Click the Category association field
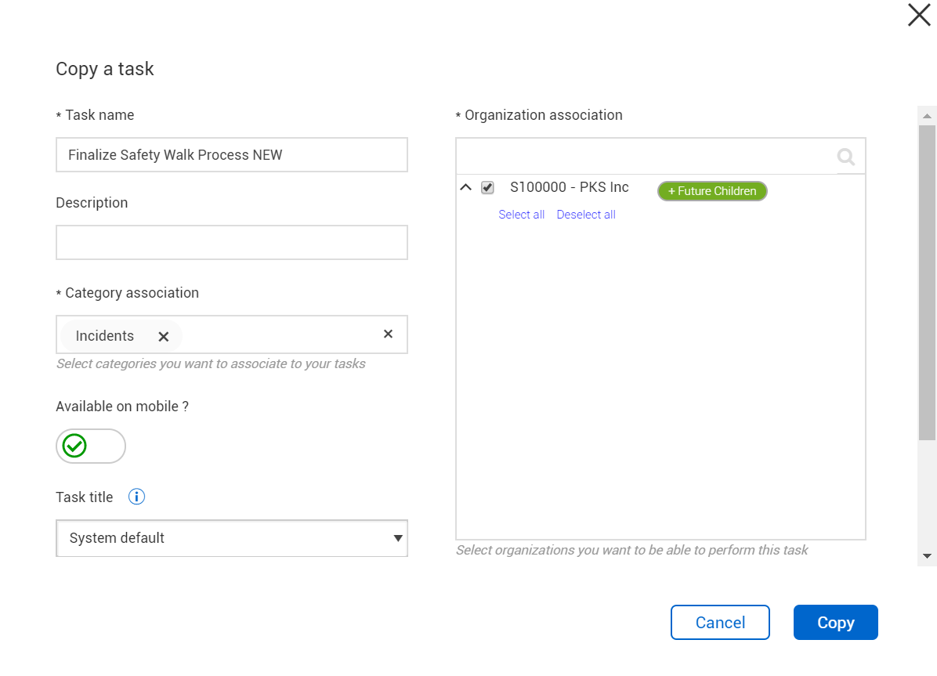This screenshot has height=676, width=937. pyautogui.click(x=282, y=335)
